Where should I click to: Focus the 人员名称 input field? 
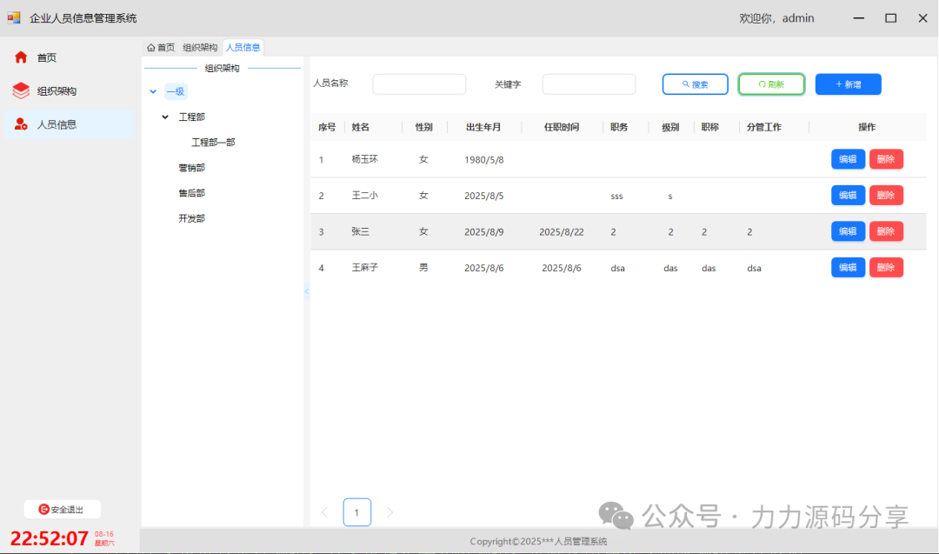(x=419, y=84)
